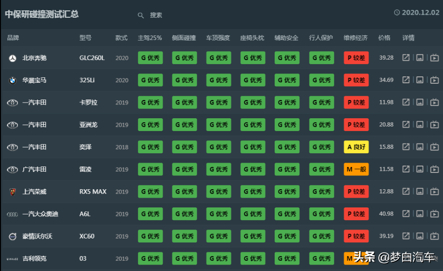Click the date text 2020.12.02
Viewport: 443px width, 271px height.
coord(421,12)
